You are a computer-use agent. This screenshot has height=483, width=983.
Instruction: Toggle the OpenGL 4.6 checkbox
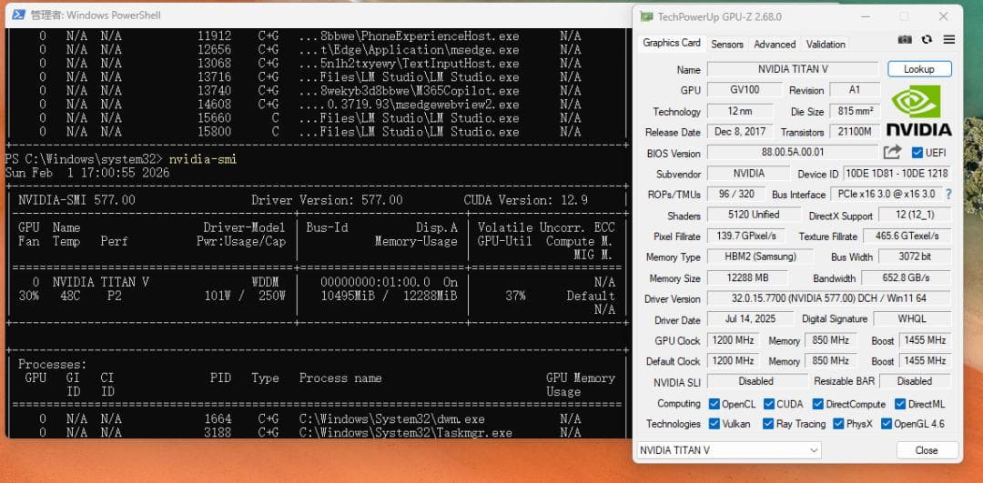point(886,424)
